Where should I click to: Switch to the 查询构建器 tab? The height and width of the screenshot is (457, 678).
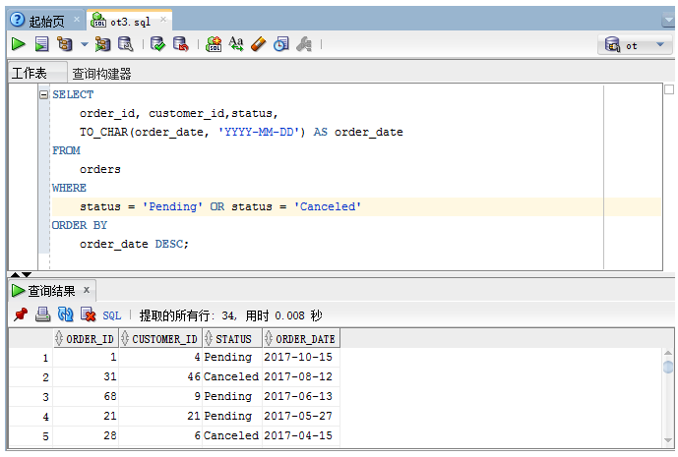(101, 74)
